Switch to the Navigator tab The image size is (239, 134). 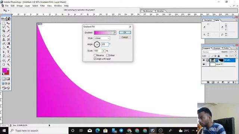208,20
